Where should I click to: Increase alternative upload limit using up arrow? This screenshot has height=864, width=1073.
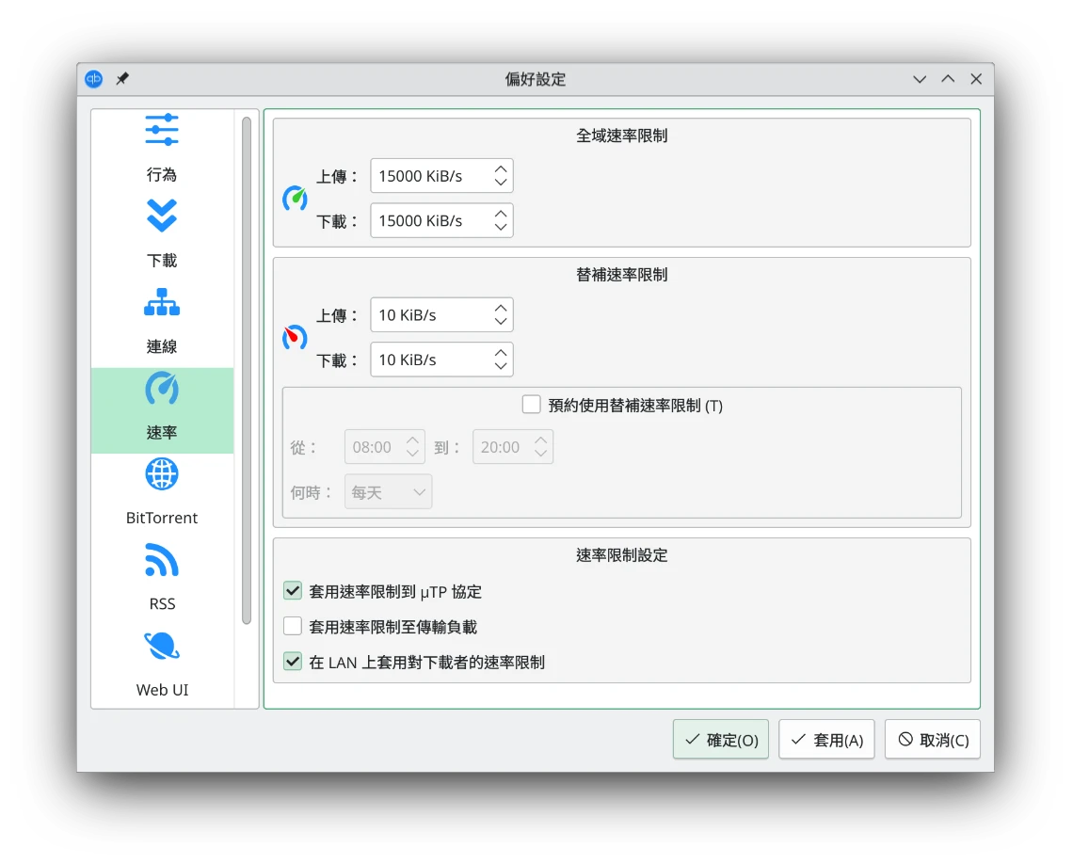coord(501,308)
